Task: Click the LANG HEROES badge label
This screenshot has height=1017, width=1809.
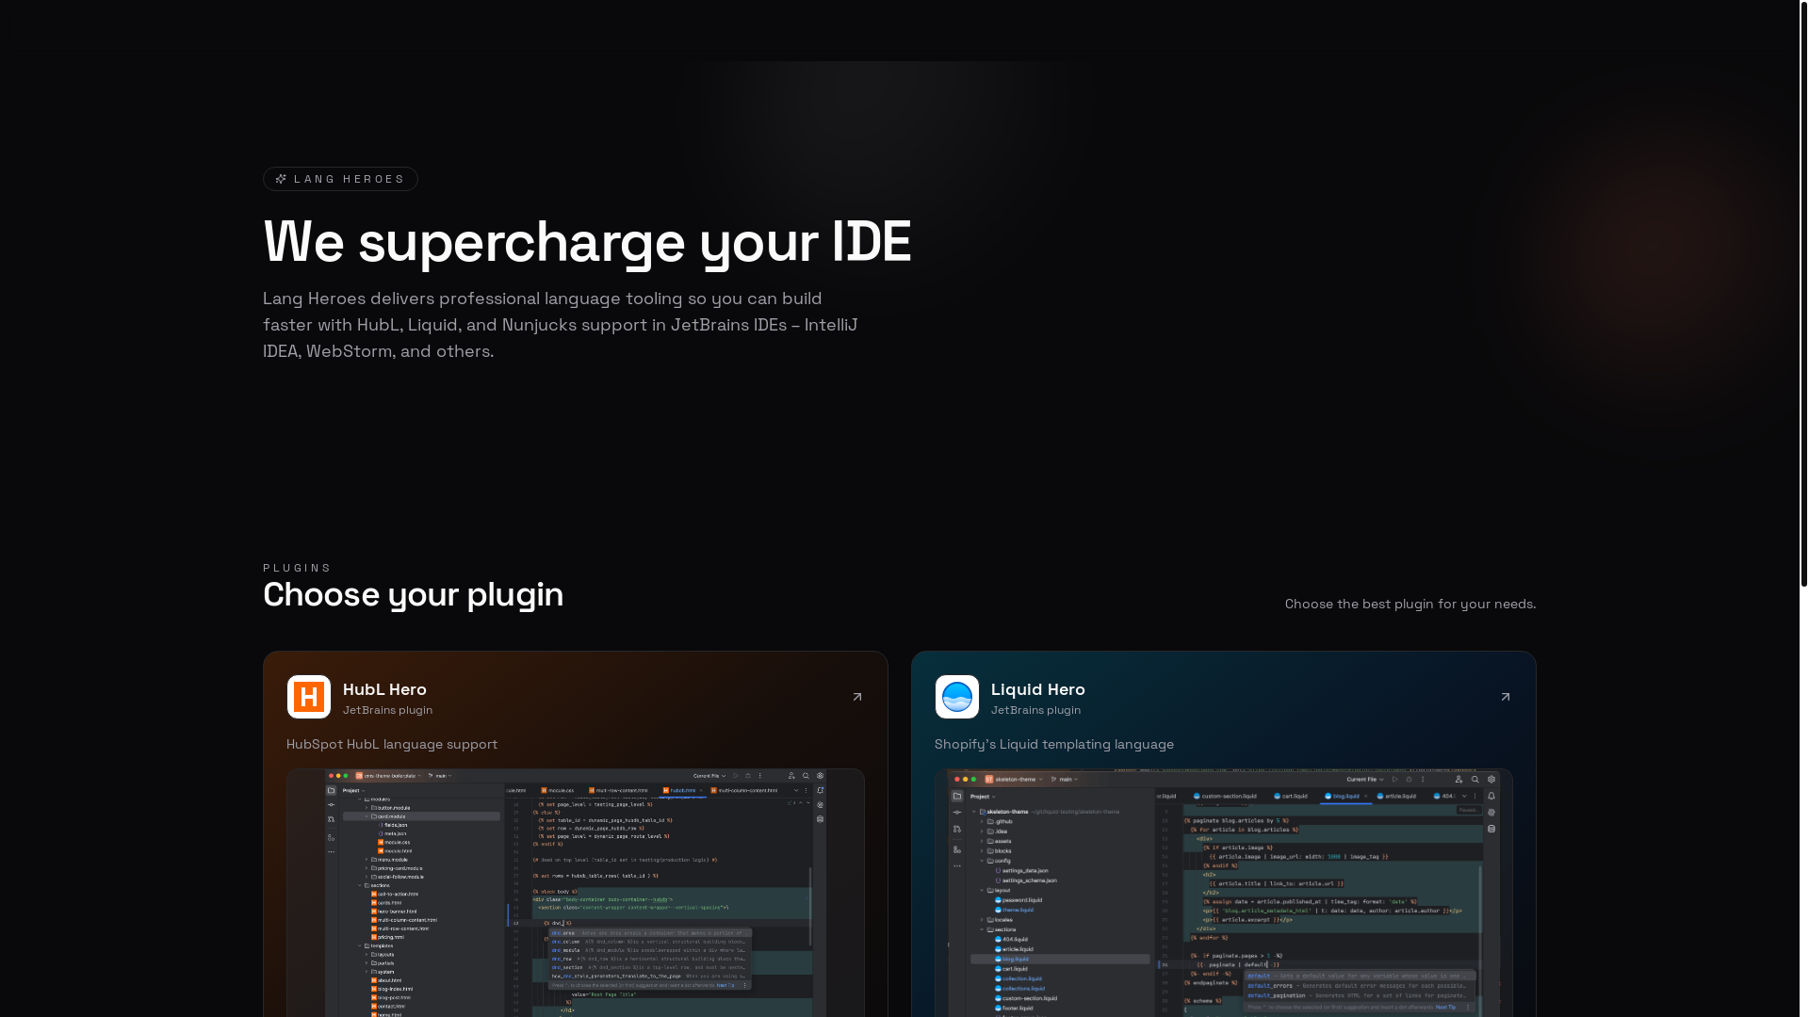Action: click(349, 179)
